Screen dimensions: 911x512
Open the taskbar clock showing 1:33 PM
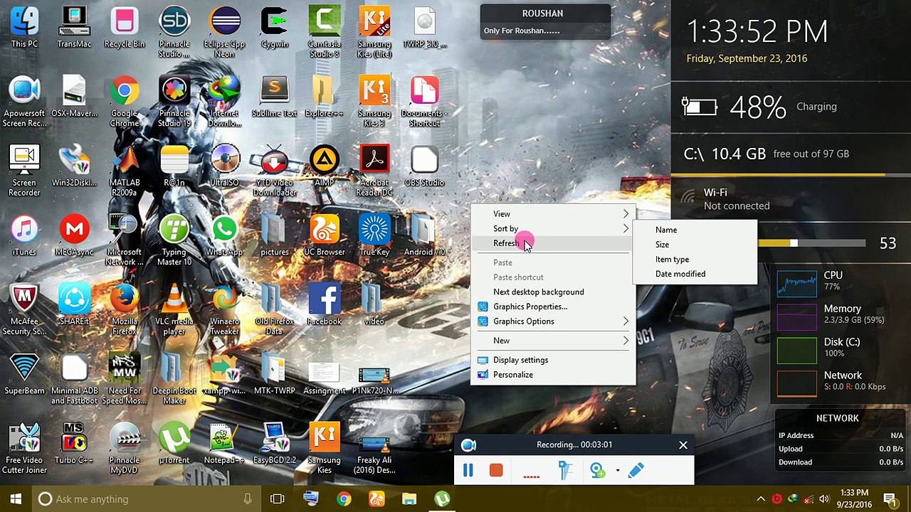854,499
